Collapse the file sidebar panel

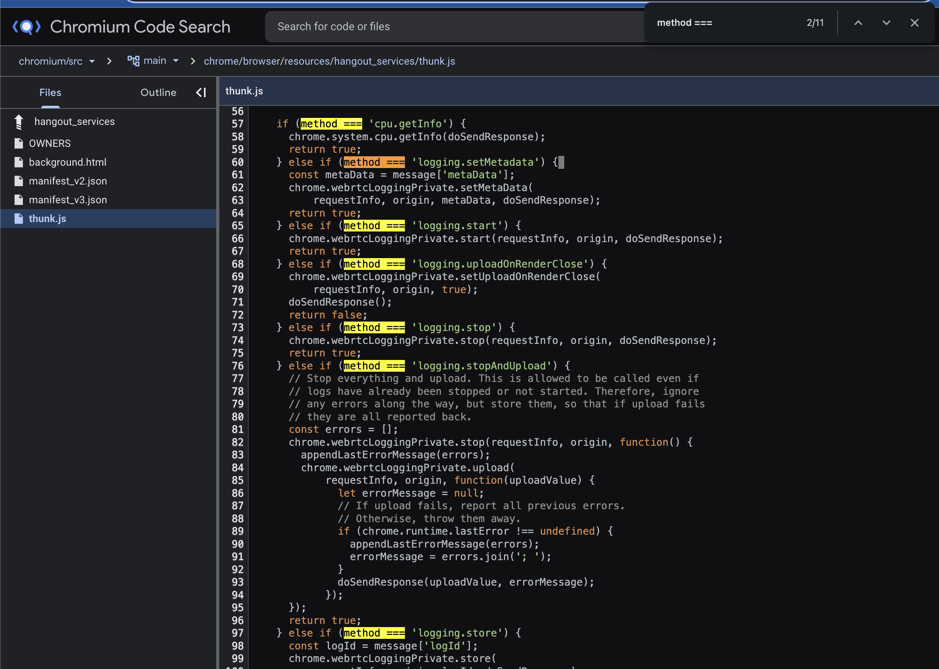click(201, 92)
